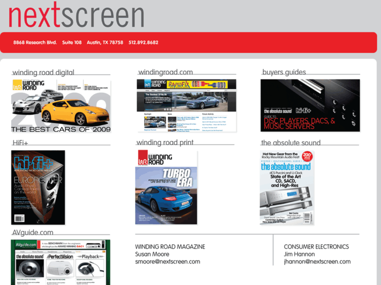Click the Suite 108 text

click(x=72, y=42)
